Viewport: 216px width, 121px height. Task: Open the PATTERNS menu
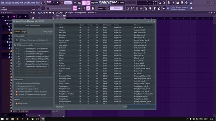coord(16,3)
